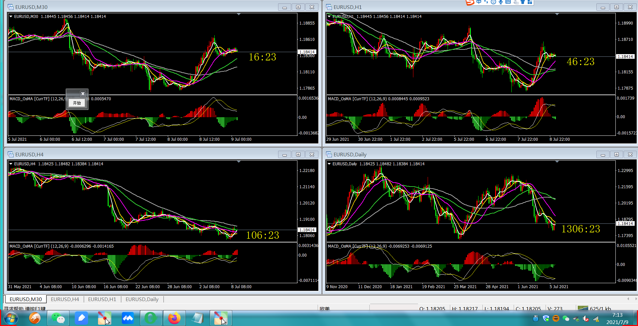This screenshot has height=326, width=638.
Task: Expand the triangle beside EURUSD,H4 chart label
Action: (11, 164)
